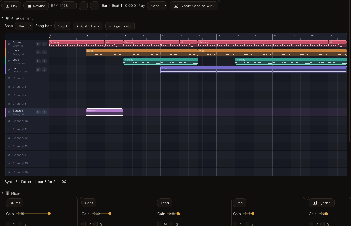Check the Bass mixer mute checkbox

[84, 224]
